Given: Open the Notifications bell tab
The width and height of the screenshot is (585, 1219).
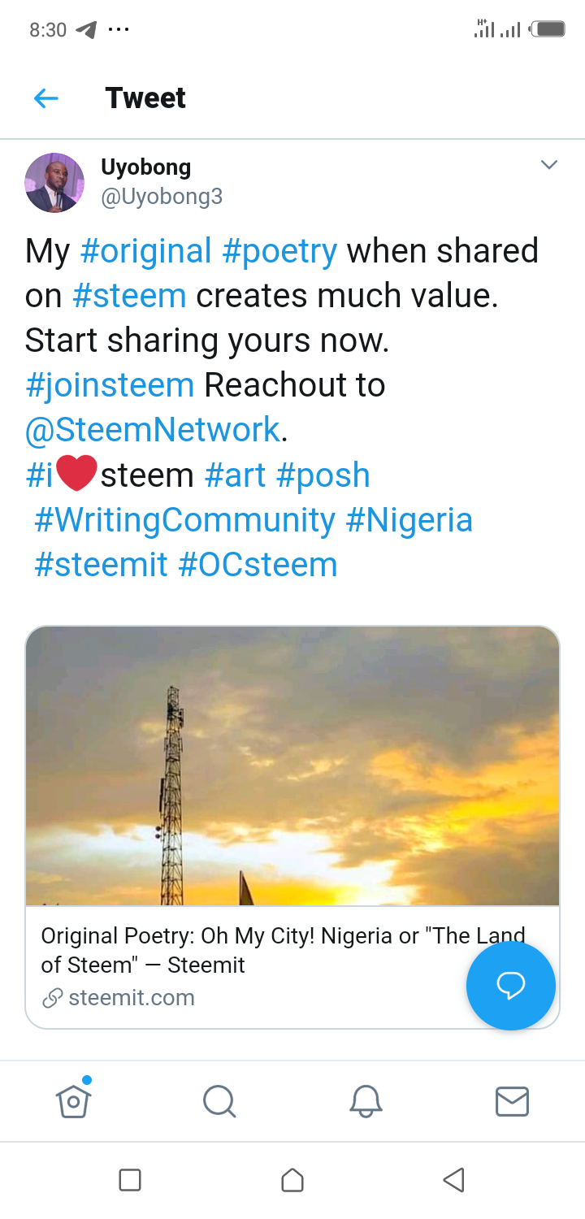Looking at the screenshot, I should click(366, 1102).
